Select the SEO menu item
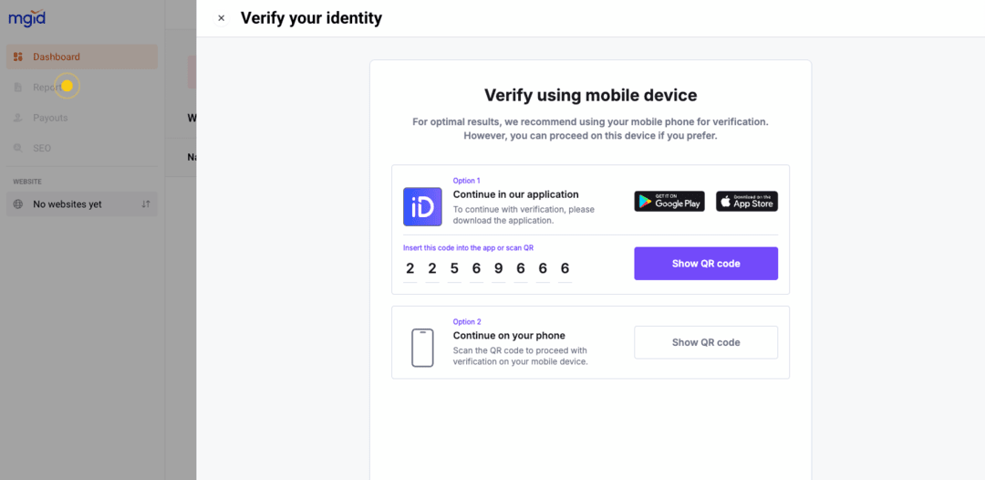The height and width of the screenshot is (480, 985). (42, 148)
